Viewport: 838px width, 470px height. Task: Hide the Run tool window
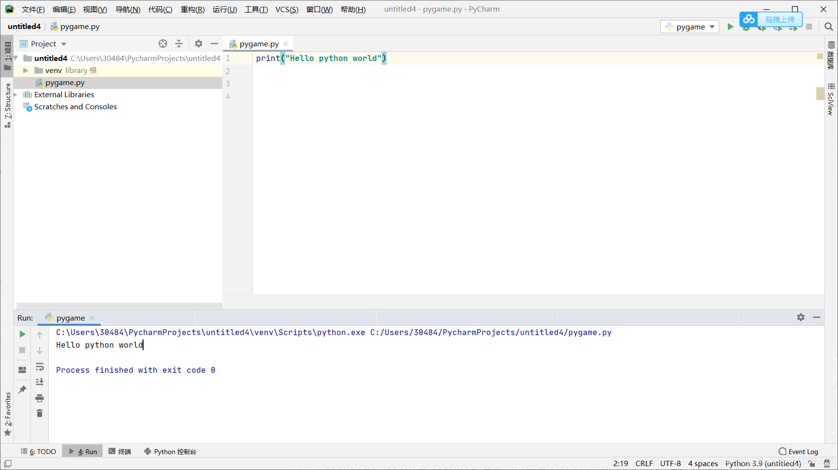point(817,317)
